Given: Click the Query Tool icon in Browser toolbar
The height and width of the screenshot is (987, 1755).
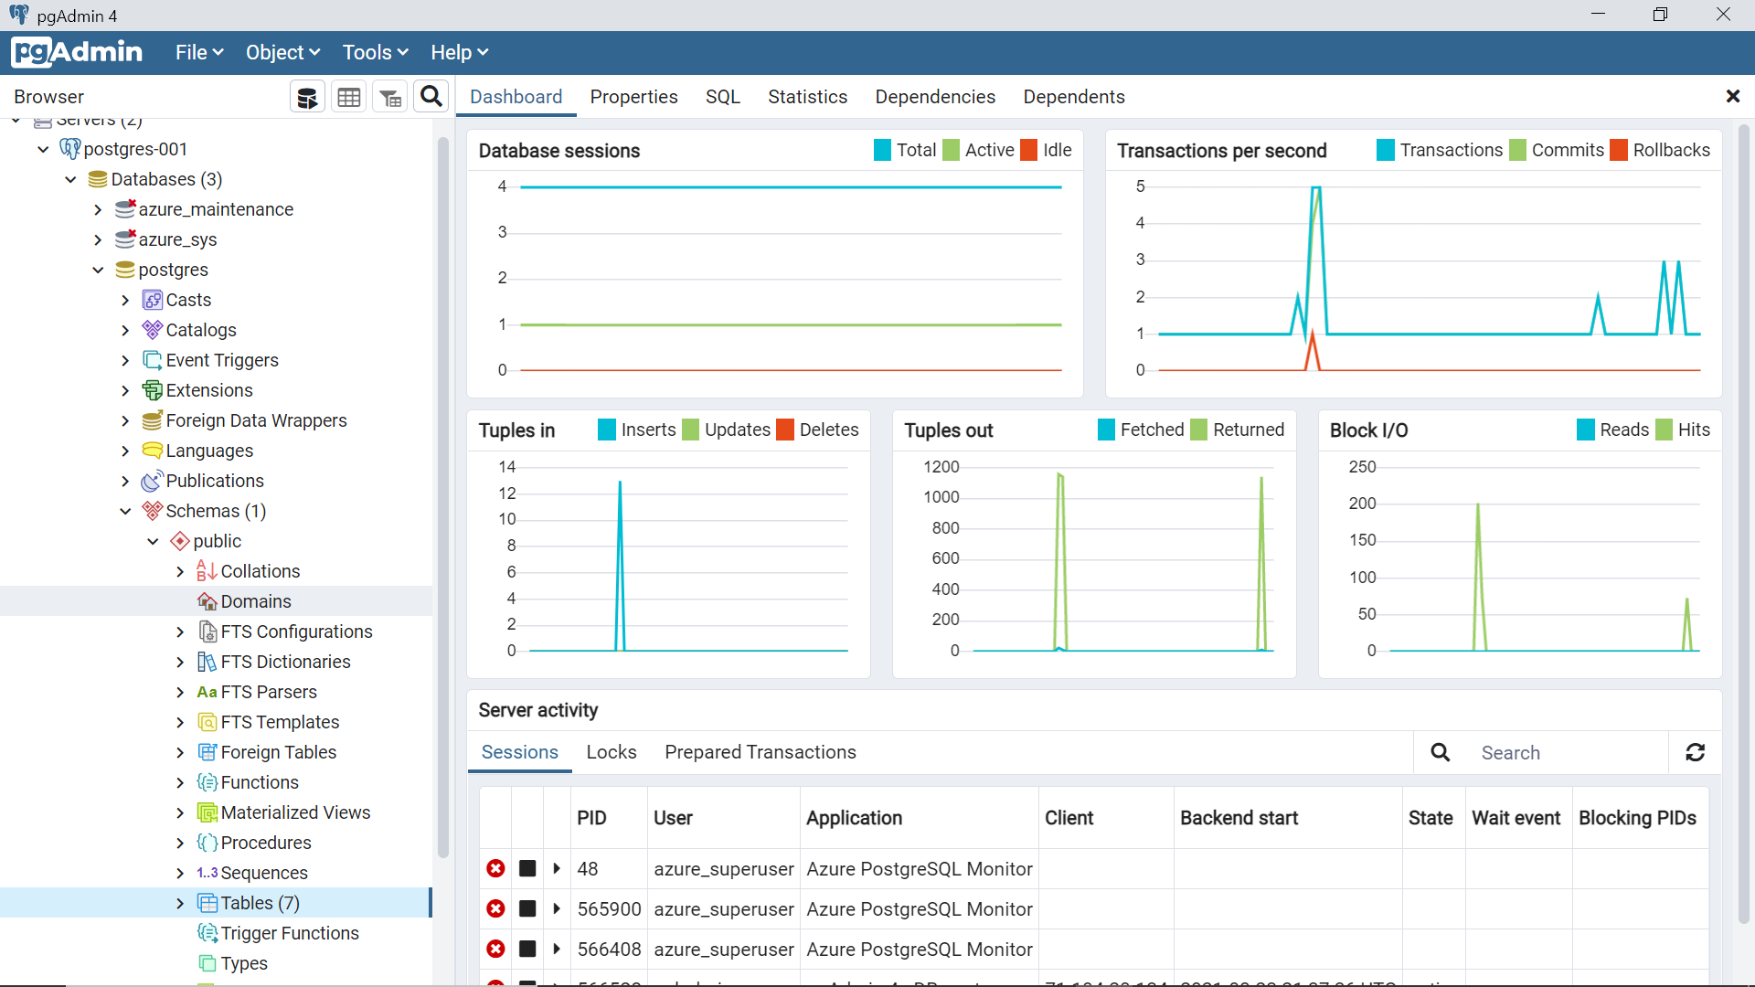Looking at the screenshot, I should (x=307, y=97).
